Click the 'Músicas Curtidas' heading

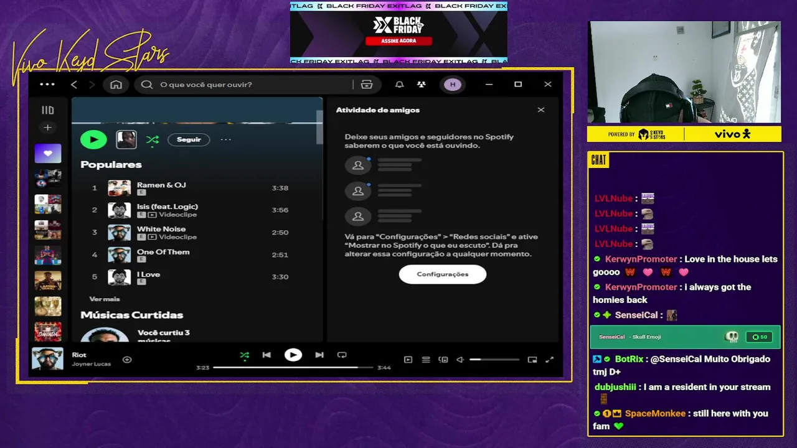[131, 315]
